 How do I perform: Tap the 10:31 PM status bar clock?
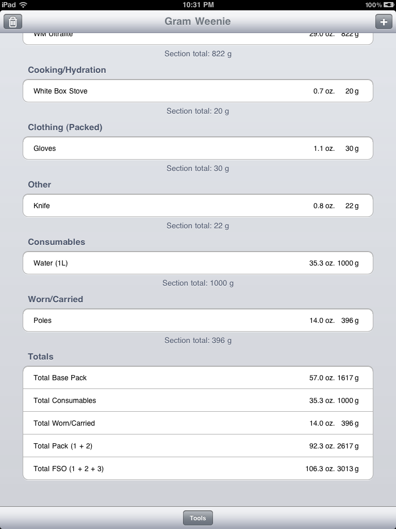[x=198, y=5]
